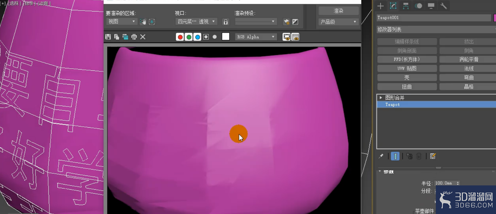
Task: Toggle the green channel display
Action: tap(189, 37)
